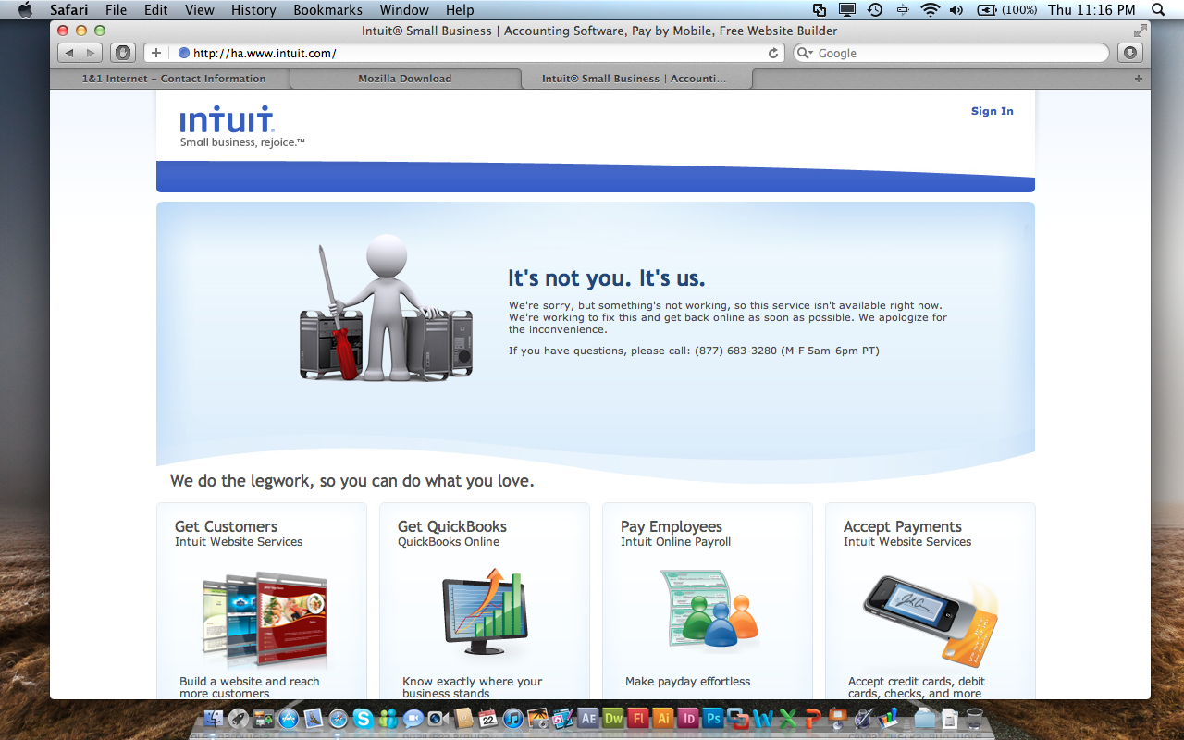Screen dimensions: 1184x740
Task: Open Launchpad rocket icon in Dock
Action: 239,718
